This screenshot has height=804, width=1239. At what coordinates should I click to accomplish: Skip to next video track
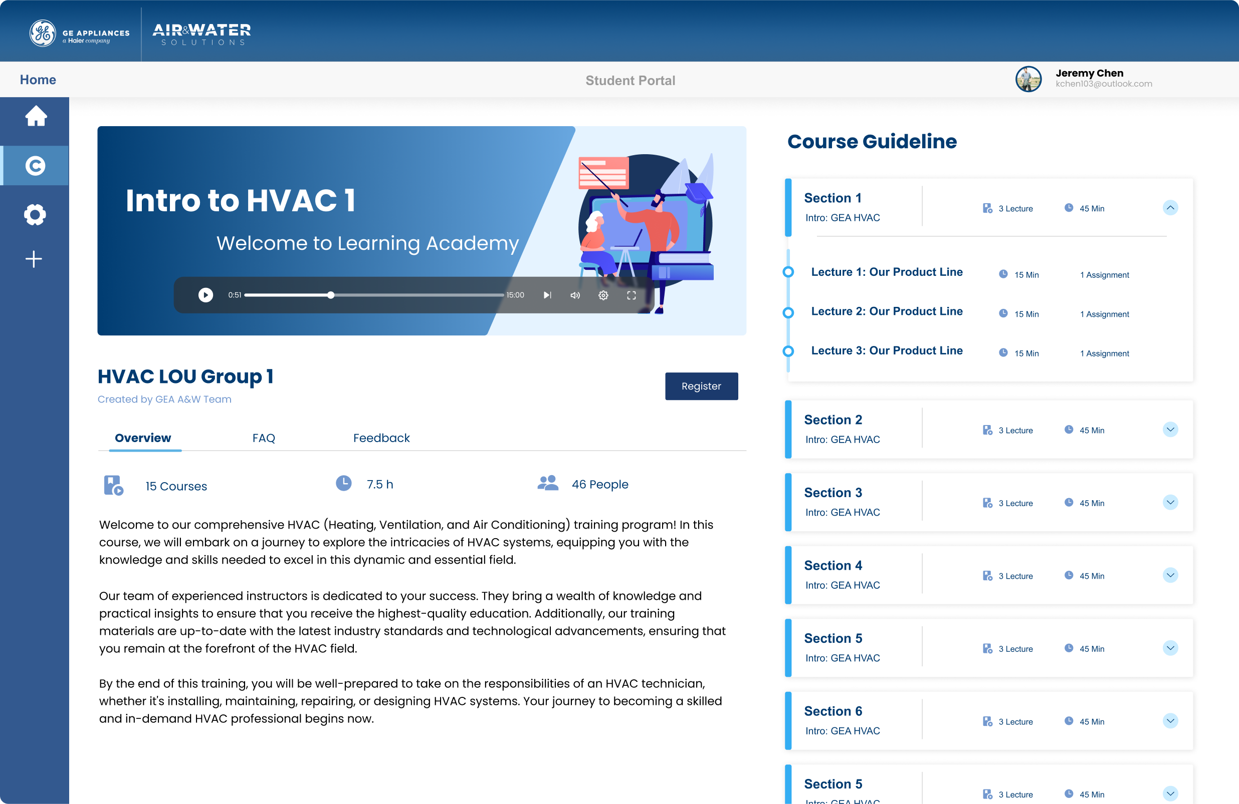pos(547,295)
